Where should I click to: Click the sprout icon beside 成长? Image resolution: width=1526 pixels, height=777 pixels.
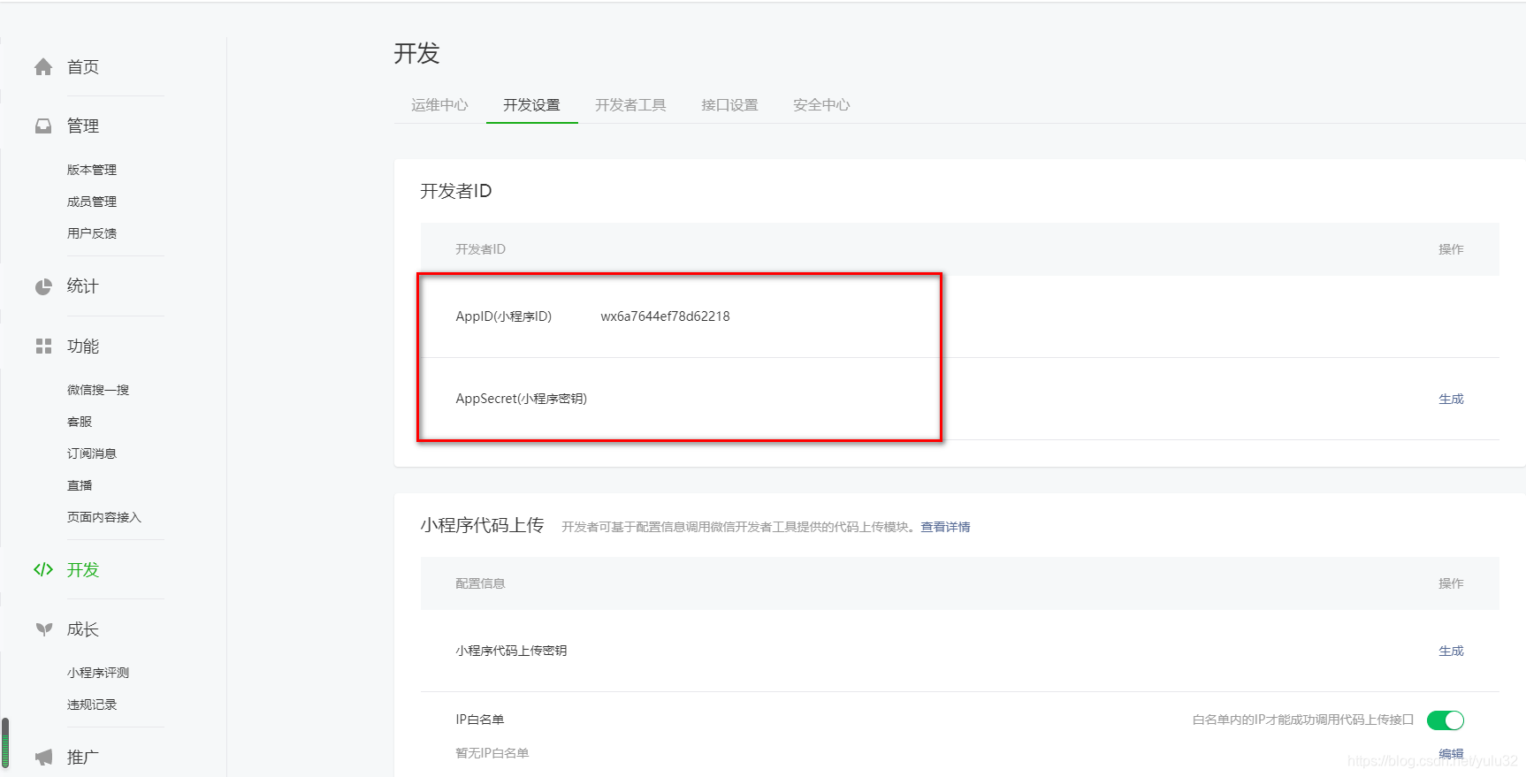click(x=43, y=629)
